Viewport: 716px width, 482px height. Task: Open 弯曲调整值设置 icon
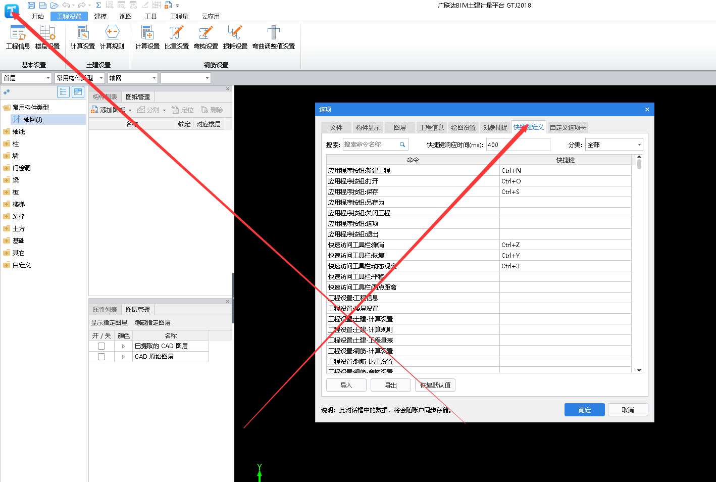[274, 37]
